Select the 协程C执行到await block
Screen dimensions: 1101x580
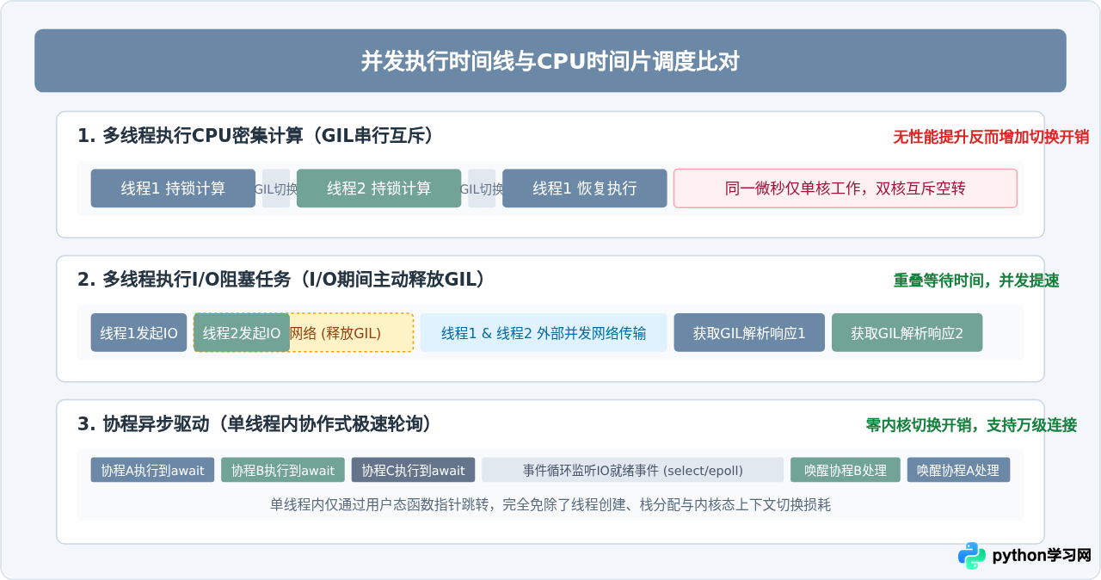[x=413, y=470]
